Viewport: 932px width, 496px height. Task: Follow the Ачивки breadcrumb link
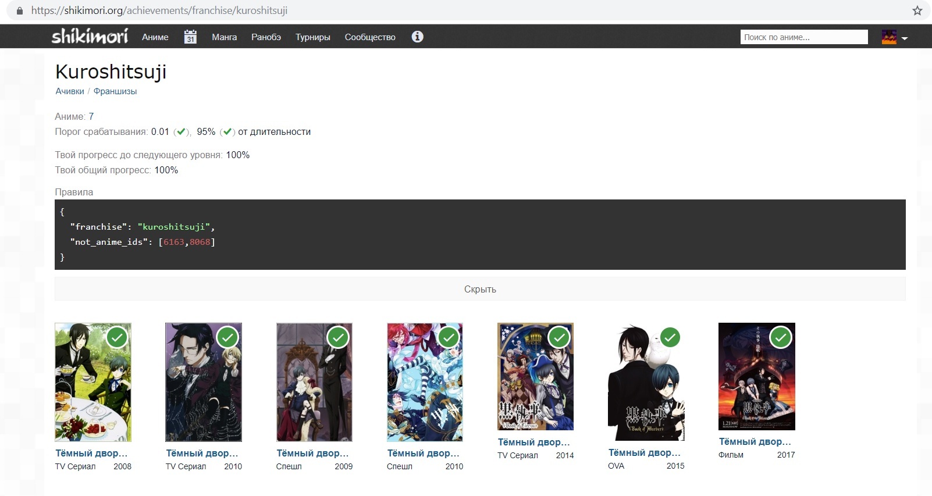[x=70, y=91]
